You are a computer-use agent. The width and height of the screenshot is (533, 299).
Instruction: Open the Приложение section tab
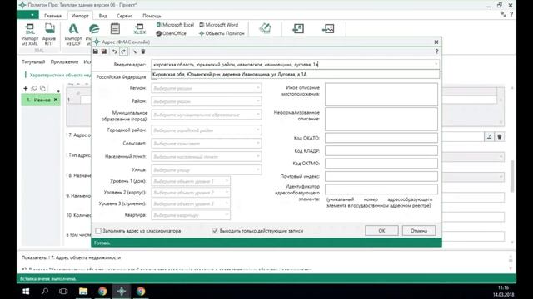64,62
